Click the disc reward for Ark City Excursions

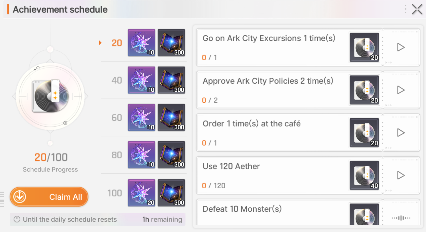tap(364, 47)
